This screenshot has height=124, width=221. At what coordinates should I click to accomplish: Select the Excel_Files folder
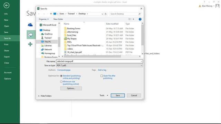pyautogui.click(x=70, y=35)
